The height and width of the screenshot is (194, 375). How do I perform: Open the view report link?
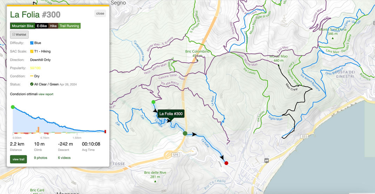click(46, 94)
